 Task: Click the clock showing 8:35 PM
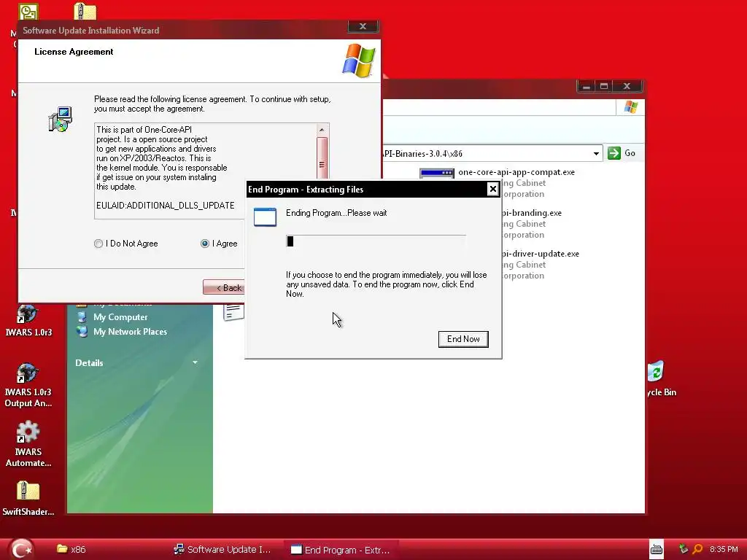pyautogui.click(x=724, y=549)
